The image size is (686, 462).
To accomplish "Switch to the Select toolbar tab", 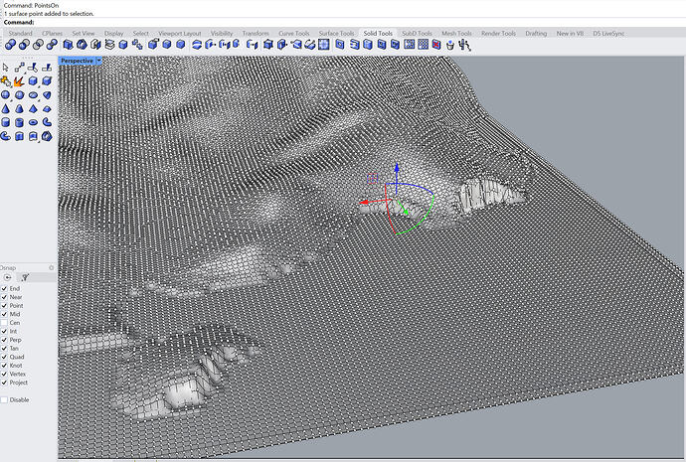I will coord(141,33).
